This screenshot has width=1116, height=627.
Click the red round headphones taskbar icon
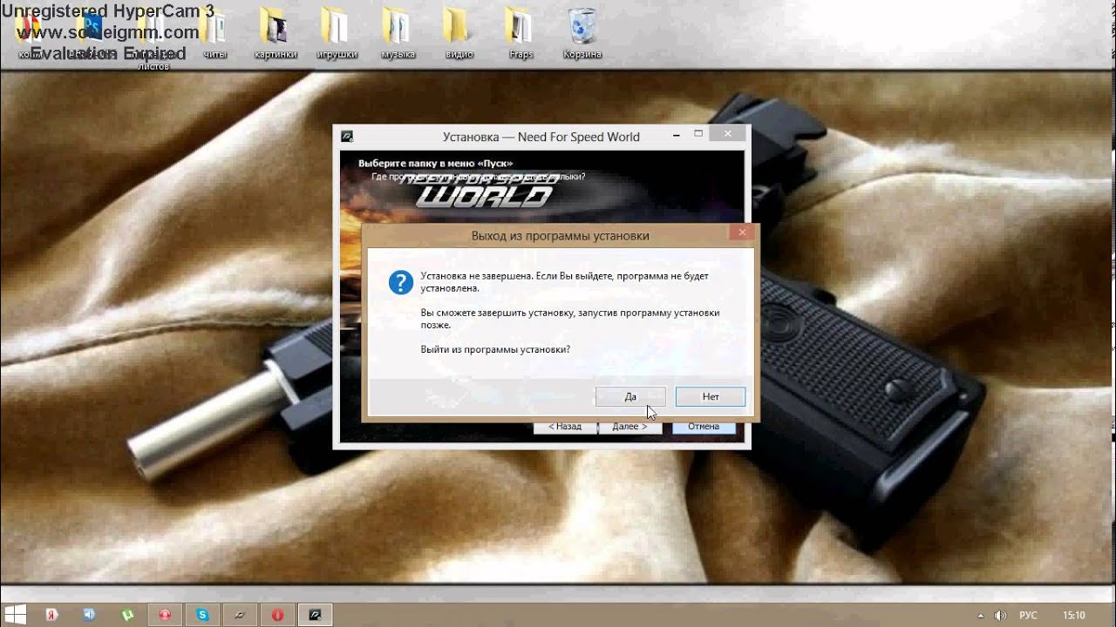coord(165,615)
